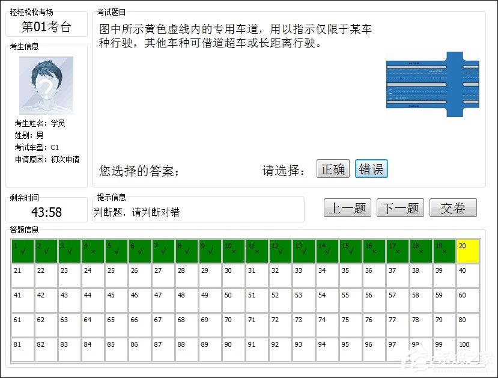Jump to question 1 in answer grid

(22, 251)
